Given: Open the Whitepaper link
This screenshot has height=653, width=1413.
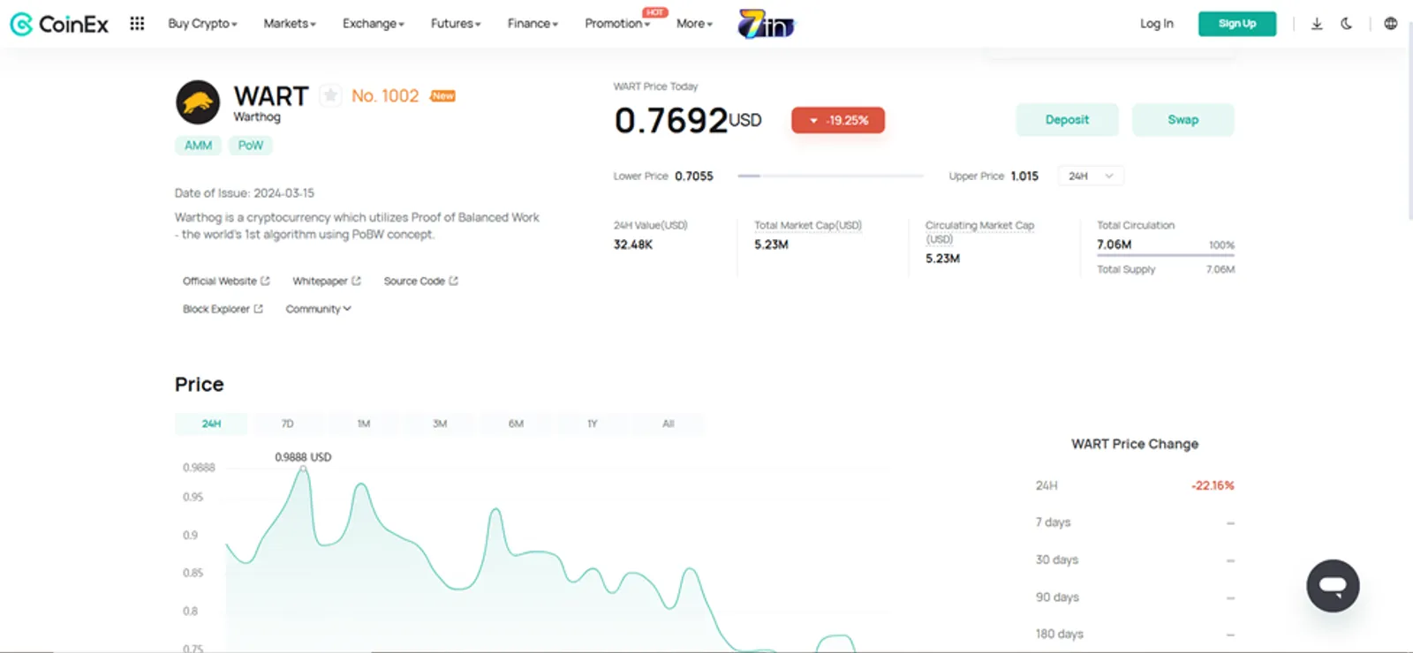Looking at the screenshot, I should point(327,281).
